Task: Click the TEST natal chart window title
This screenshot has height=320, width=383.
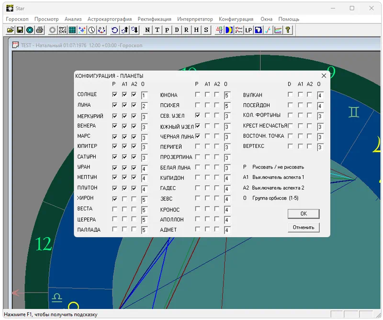Action: (x=81, y=45)
